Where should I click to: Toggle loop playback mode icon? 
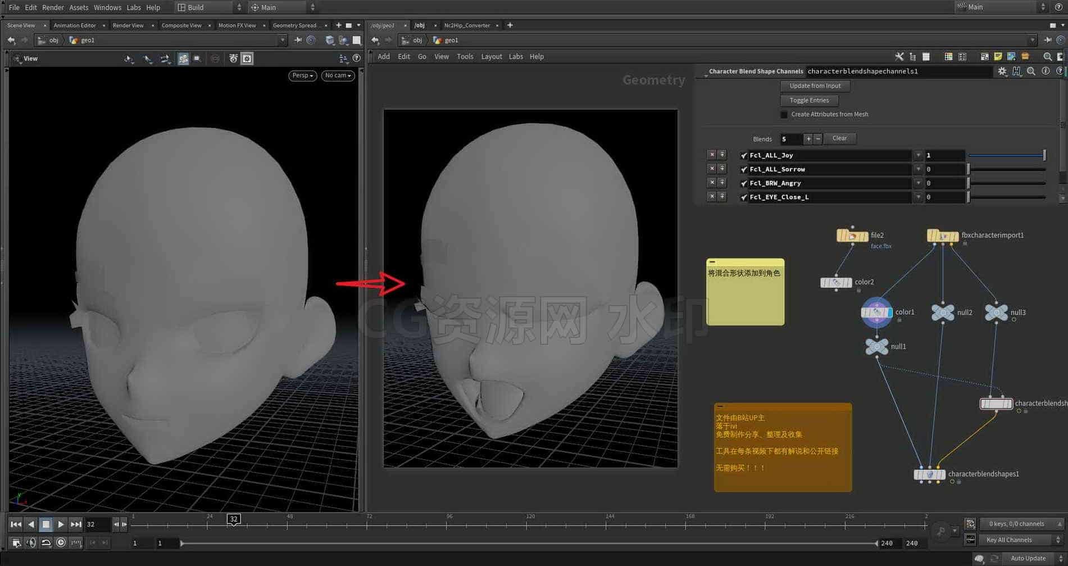[46, 542]
